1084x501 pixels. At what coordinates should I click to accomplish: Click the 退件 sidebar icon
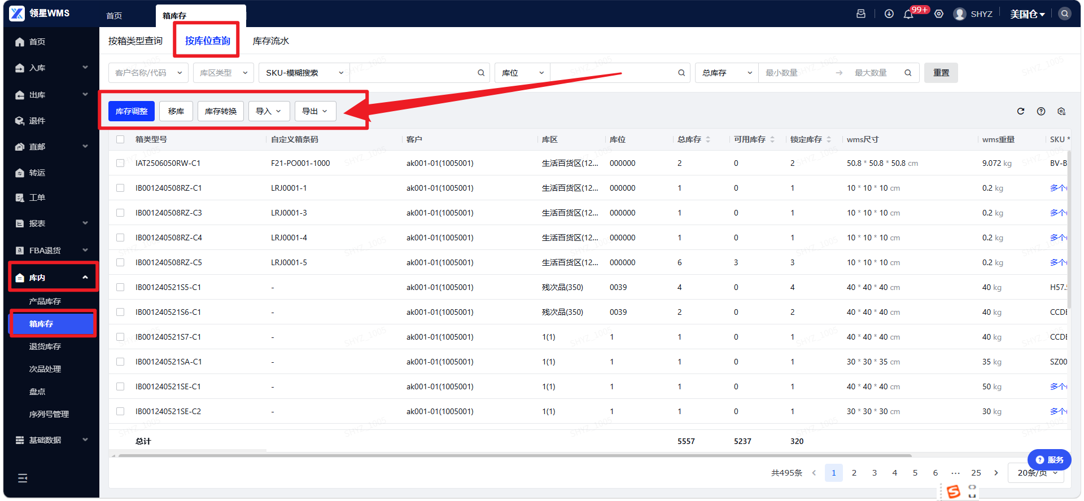20,121
